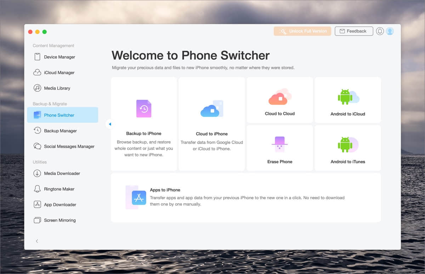Click the envelope icon in Feedback button
Screen dimensions: 425x274
coord(342,31)
